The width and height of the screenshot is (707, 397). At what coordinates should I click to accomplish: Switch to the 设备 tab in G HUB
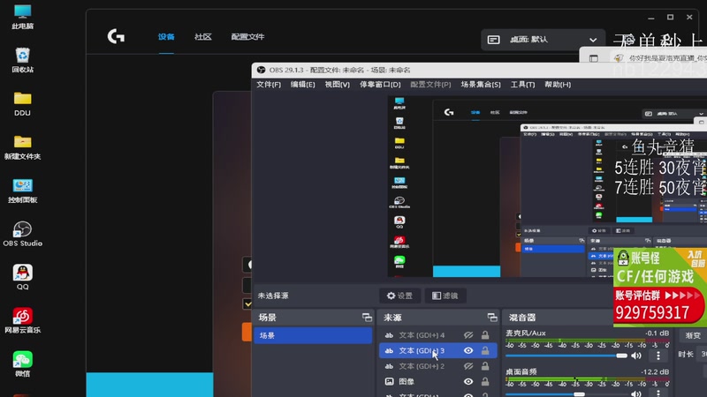(166, 36)
